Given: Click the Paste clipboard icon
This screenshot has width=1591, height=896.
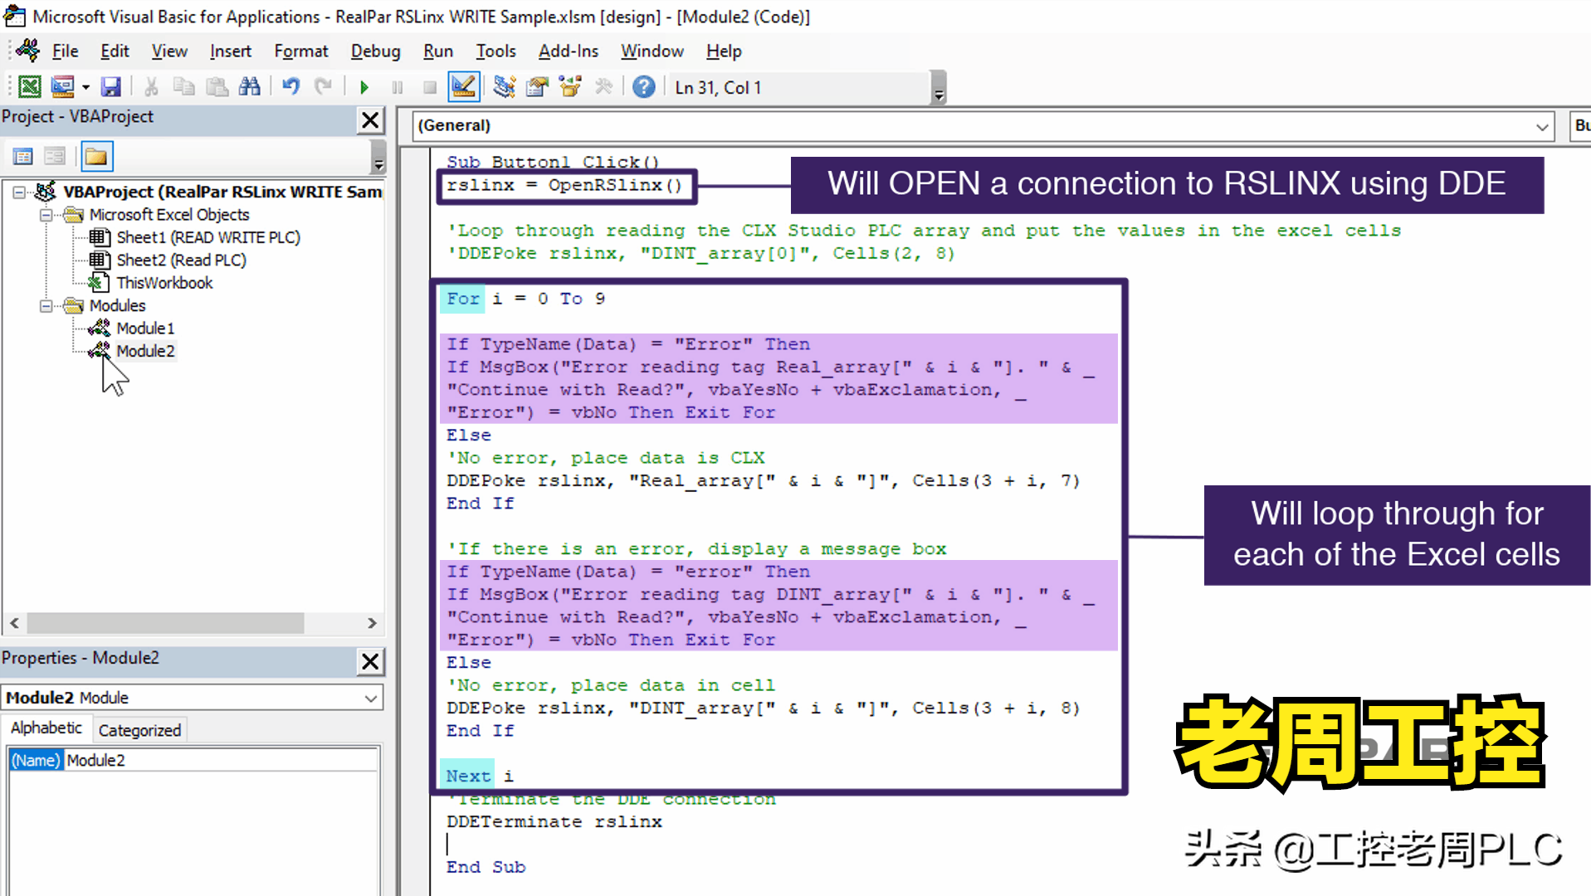Looking at the screenshot, I should point(217,87).
